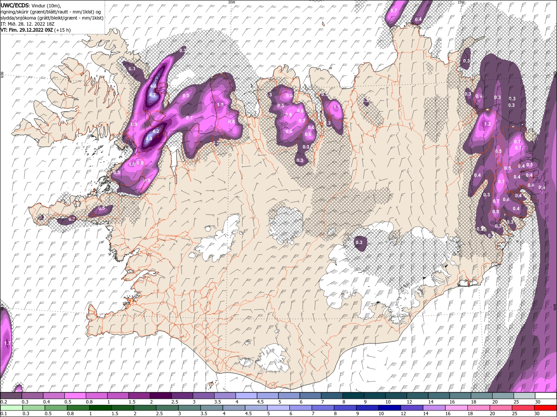Click the dull mauve 0.2 swatch
The image size is (557, 417).
(11, 396)
